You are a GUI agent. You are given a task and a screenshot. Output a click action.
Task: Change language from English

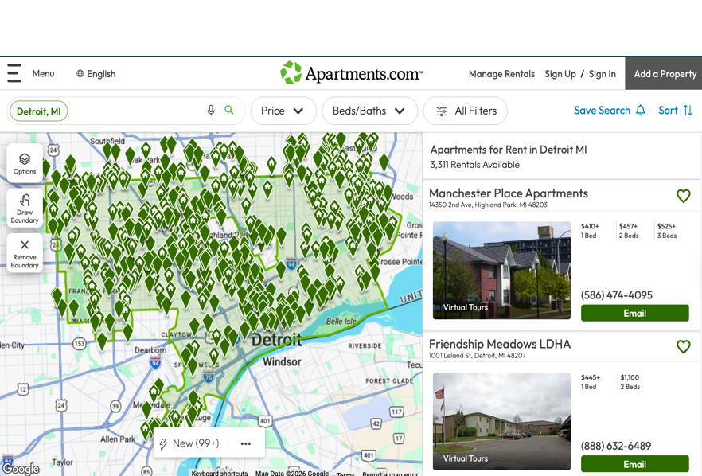tap(96, 74)
